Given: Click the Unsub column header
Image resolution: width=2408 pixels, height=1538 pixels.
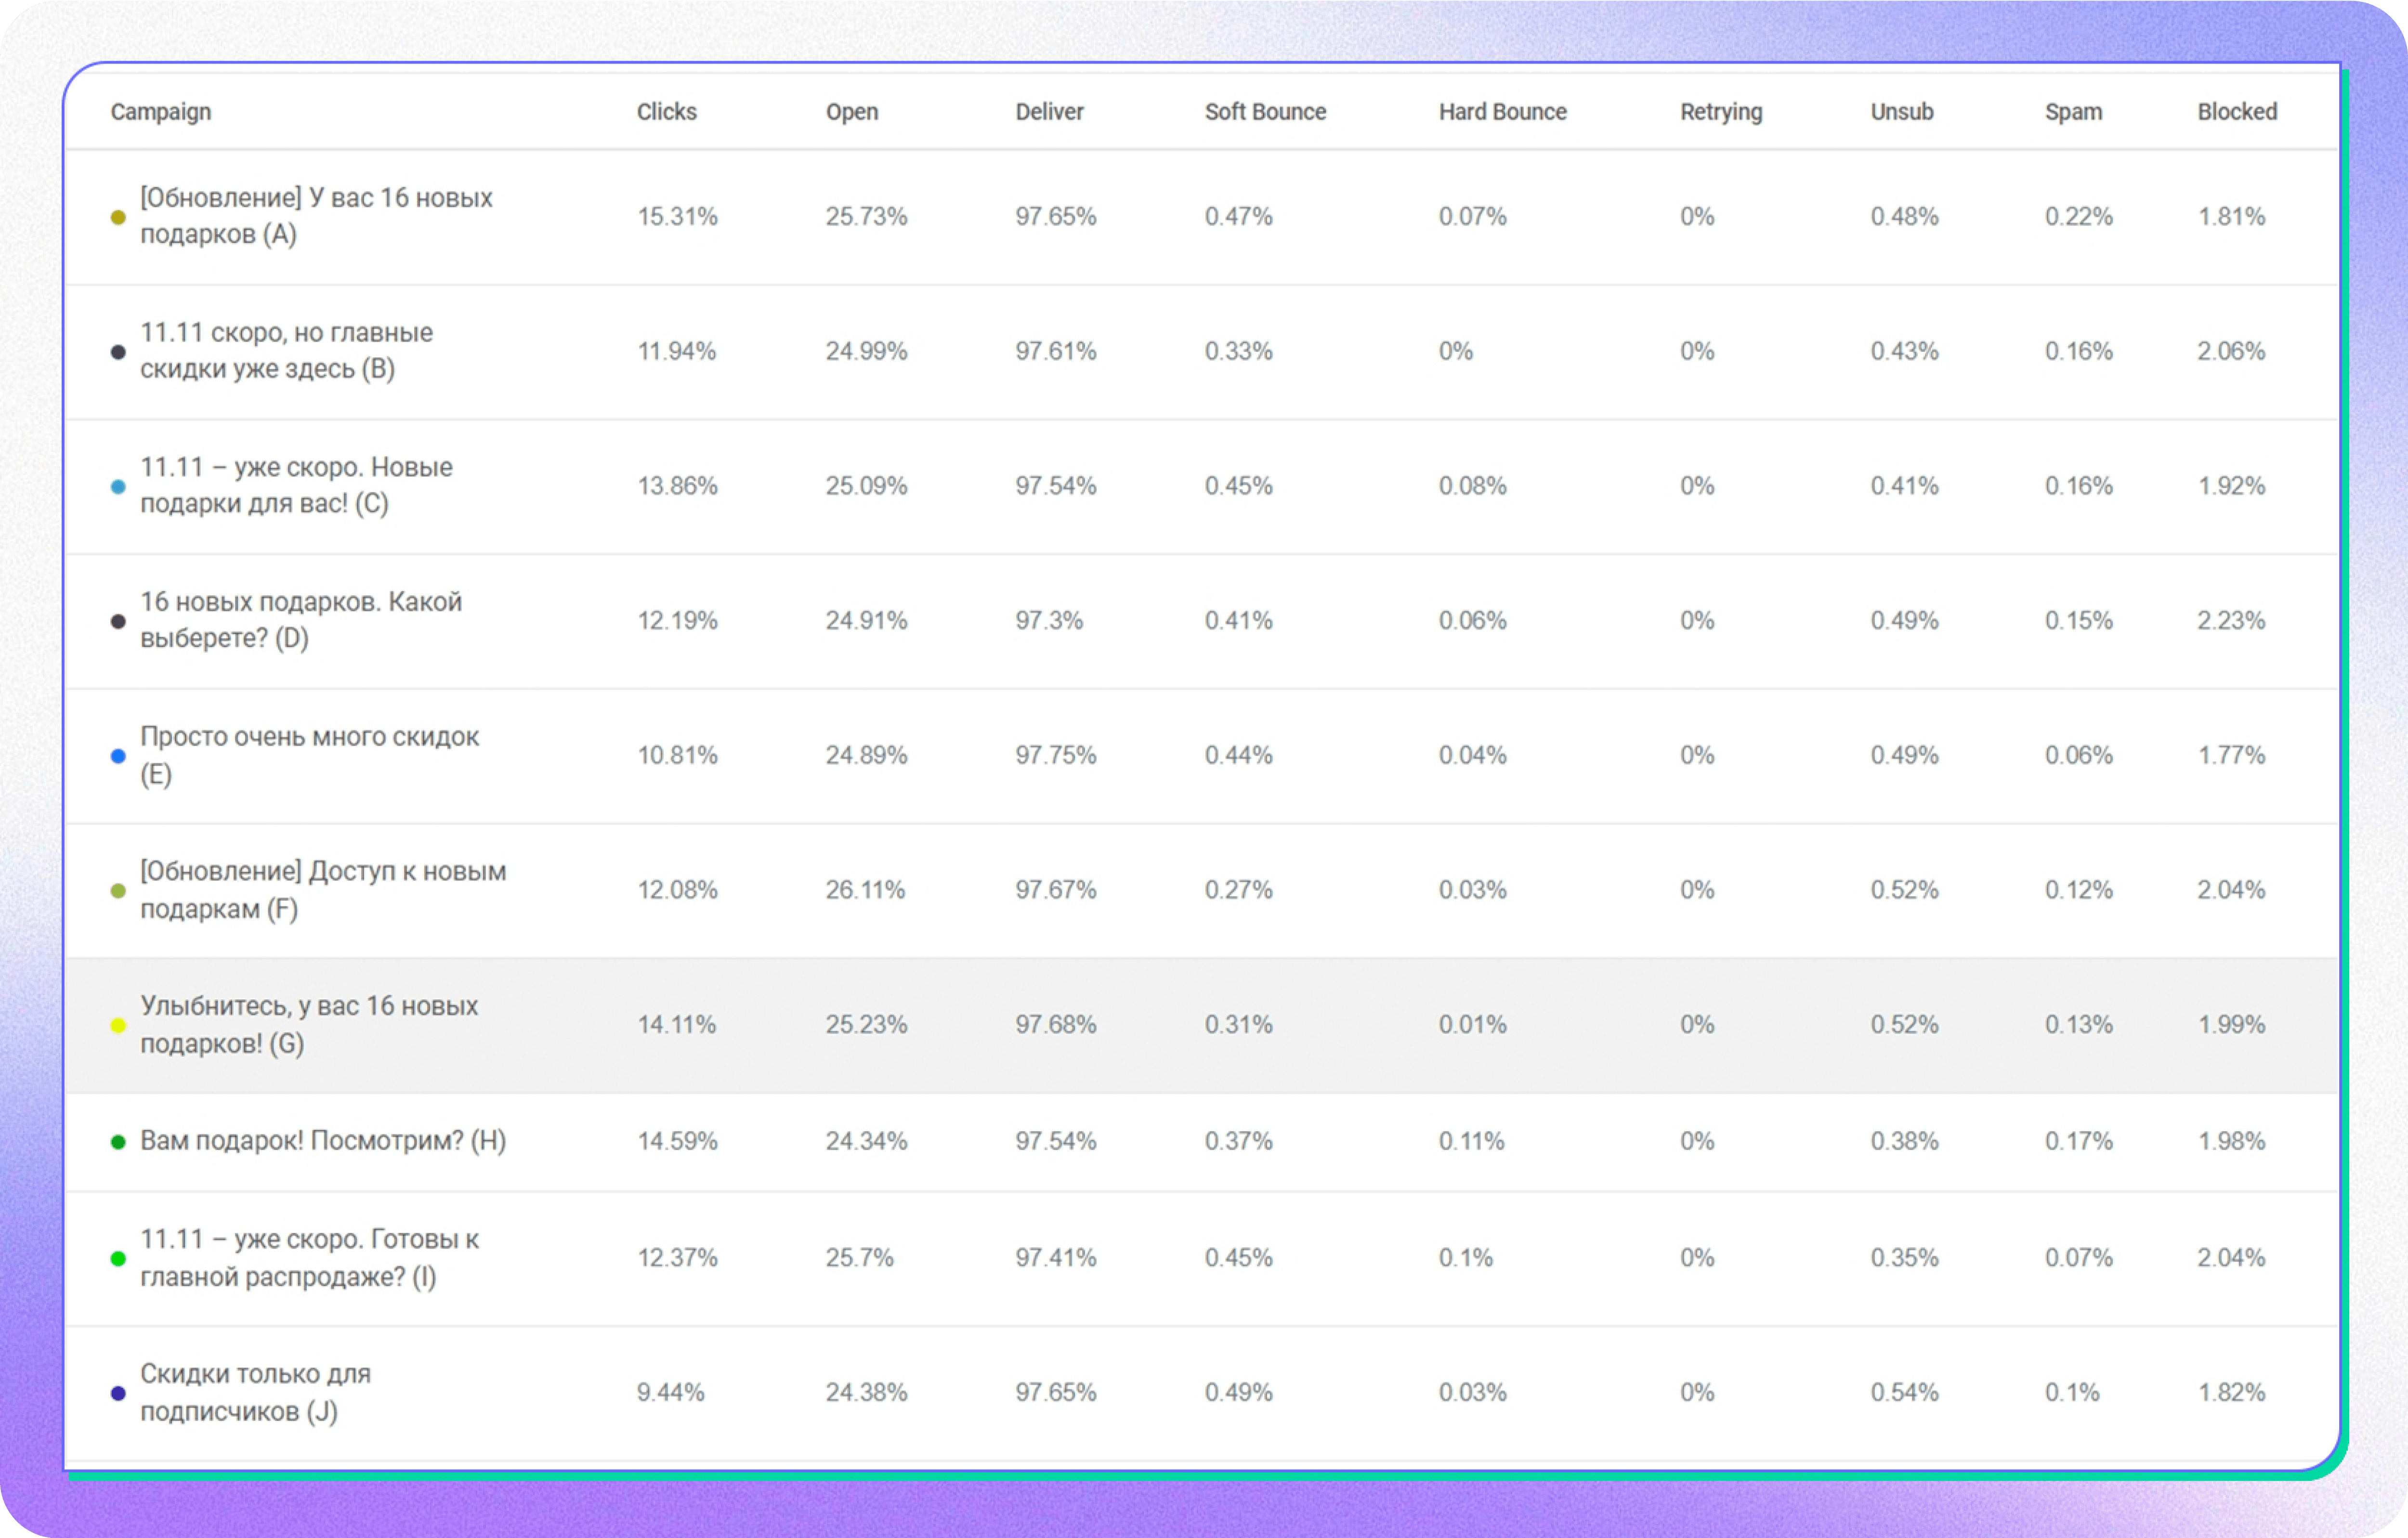Looking at the screenshot, I should point(1901,112).
